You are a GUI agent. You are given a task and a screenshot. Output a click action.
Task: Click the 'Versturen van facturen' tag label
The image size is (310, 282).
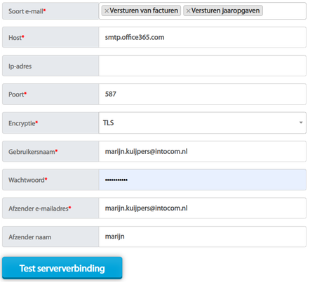pyautogui.click(x=144, y=10)
